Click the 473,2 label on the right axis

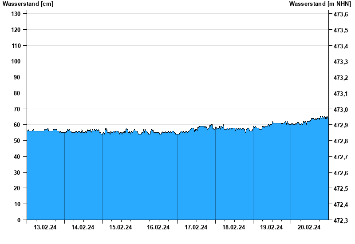pos(341,78)
